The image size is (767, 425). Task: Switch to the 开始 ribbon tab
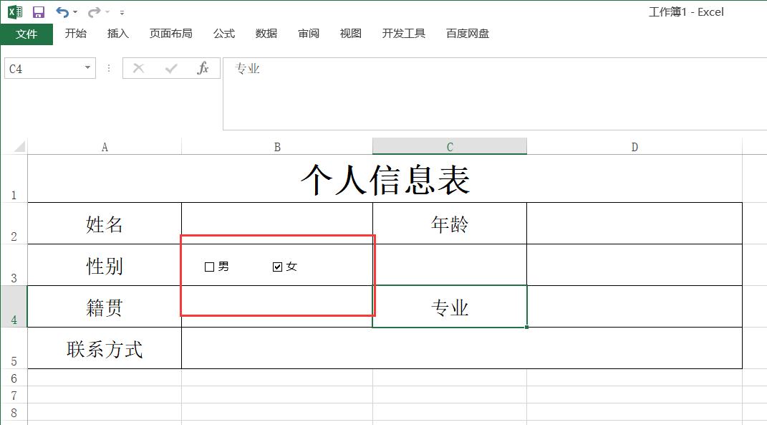pos(76,33)
